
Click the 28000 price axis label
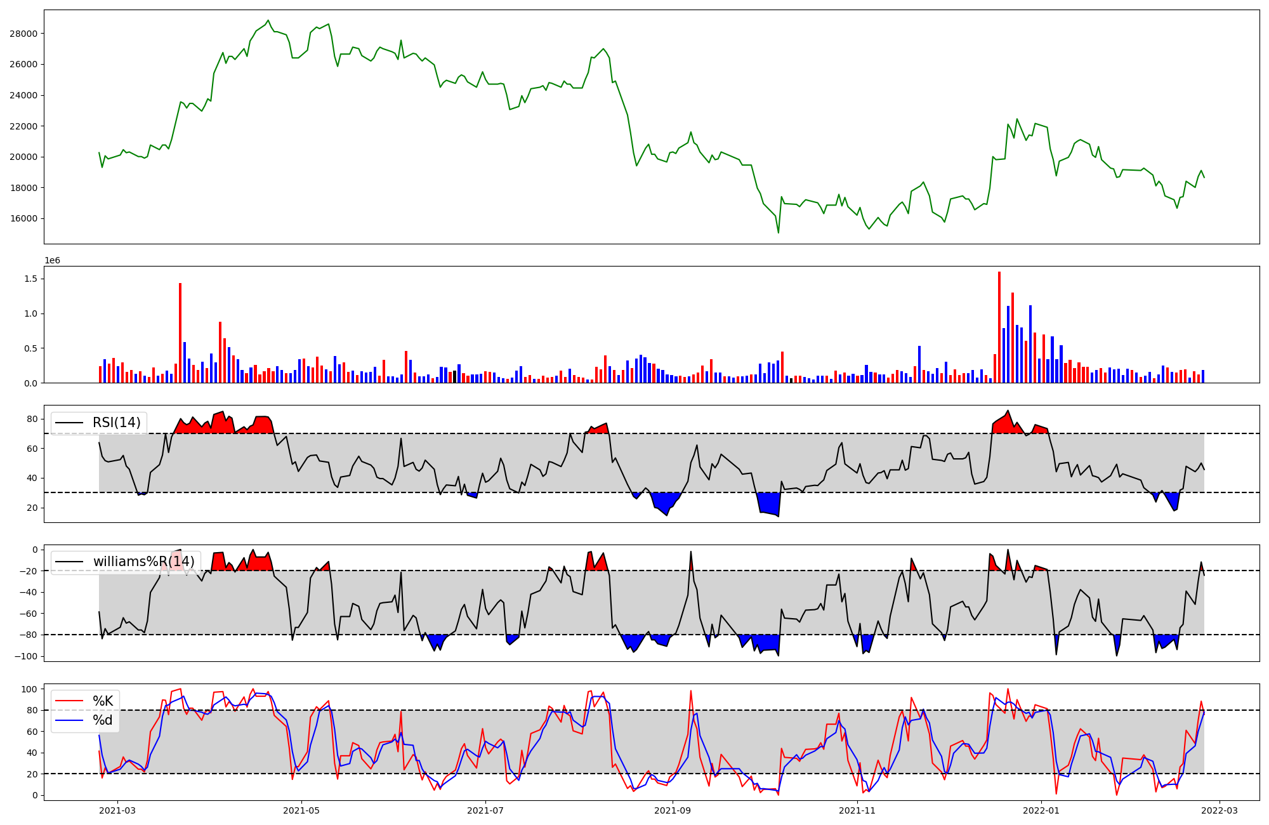(23, 34)
